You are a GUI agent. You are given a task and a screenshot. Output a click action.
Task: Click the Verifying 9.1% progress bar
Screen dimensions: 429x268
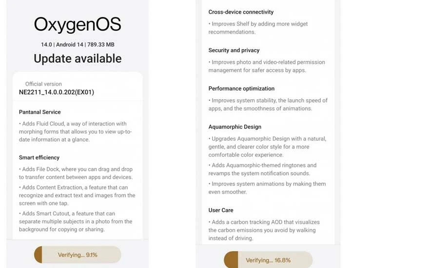pos(78,255)
